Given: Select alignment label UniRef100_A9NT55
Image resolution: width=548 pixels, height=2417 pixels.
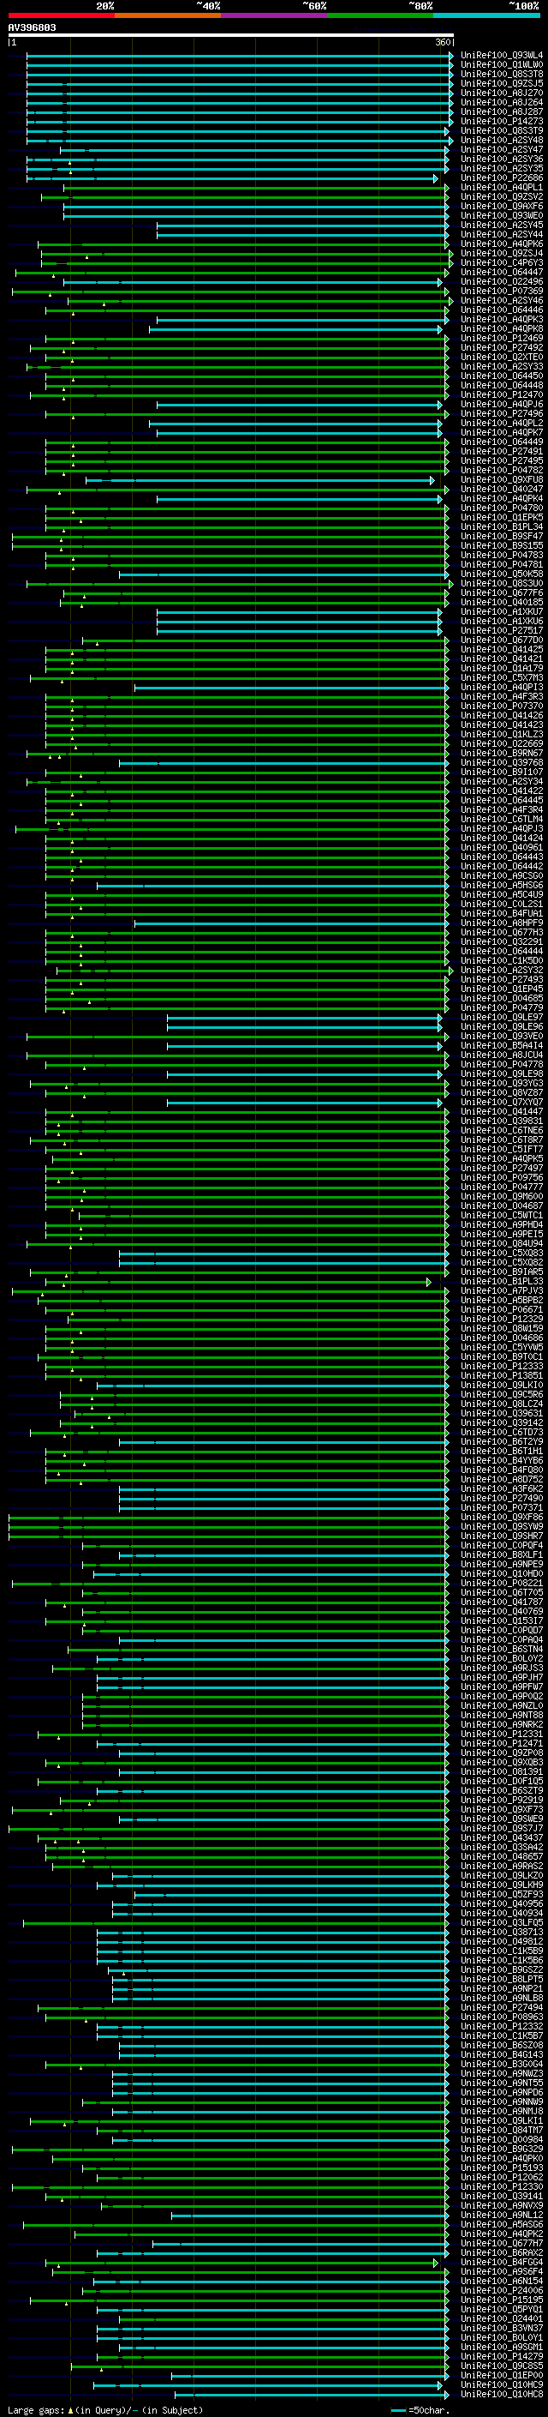Looking at the screenshot, I should pos(501,2083).
